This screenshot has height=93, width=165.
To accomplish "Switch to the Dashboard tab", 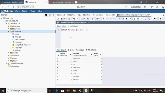I will click(x=61, y=15).
